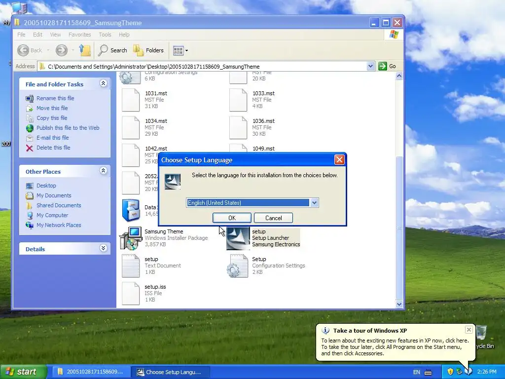Select the Setup Configuration Settings icon
The image size is (505, 379).
pyautogui.click(x=238, y=266)
